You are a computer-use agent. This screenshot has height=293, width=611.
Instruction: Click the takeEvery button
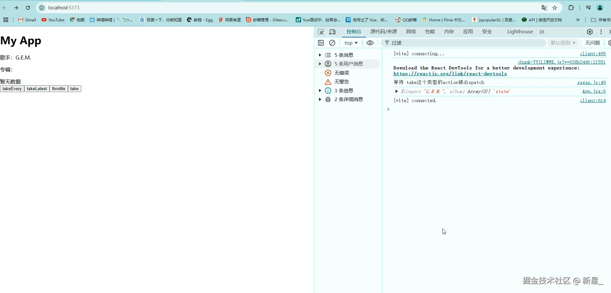[12, 89]
